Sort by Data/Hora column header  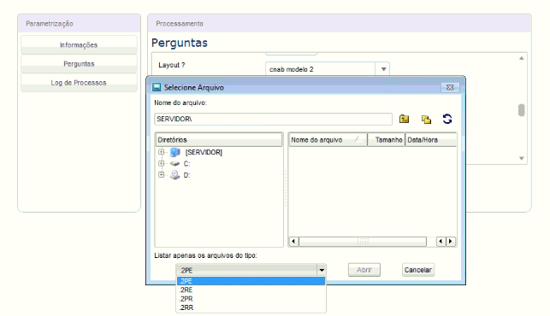[431, 140]
